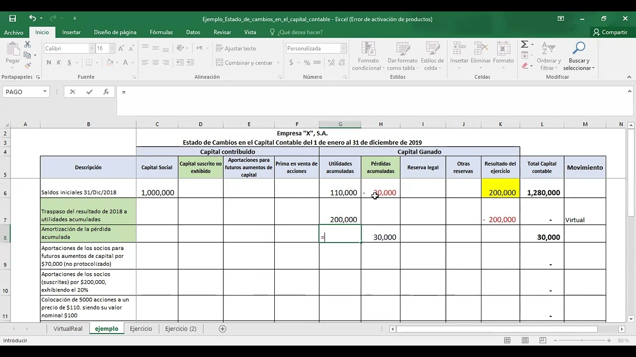Open the Ejercicio (2) sheet tab
636x357 pixels.
coord(181,329)
